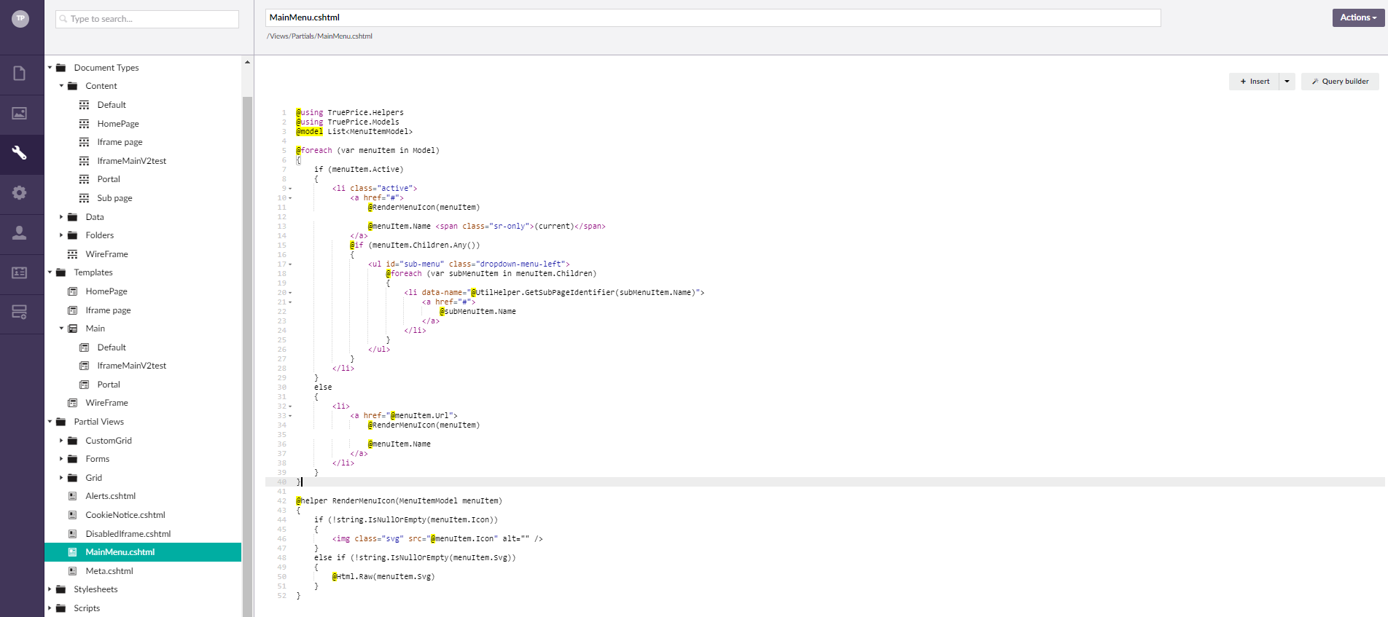Expand the CustomGrid folder

coord(61,441)
